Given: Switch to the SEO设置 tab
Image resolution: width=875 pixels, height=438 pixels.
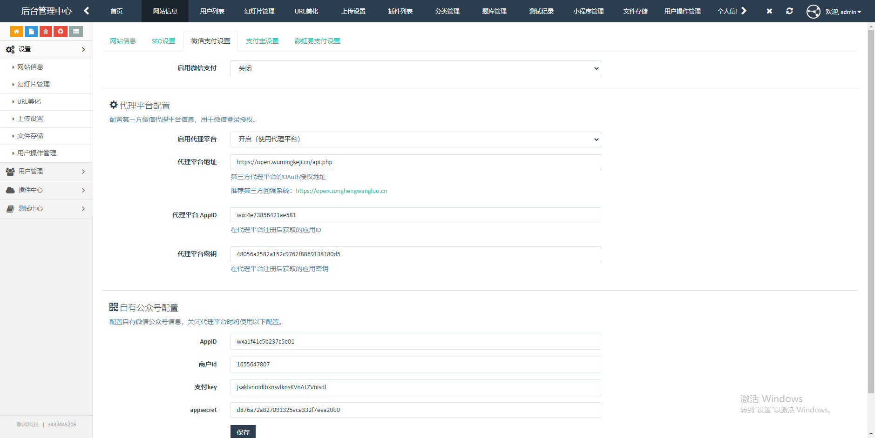Looking at the screenshot, I should coord(163,41).
